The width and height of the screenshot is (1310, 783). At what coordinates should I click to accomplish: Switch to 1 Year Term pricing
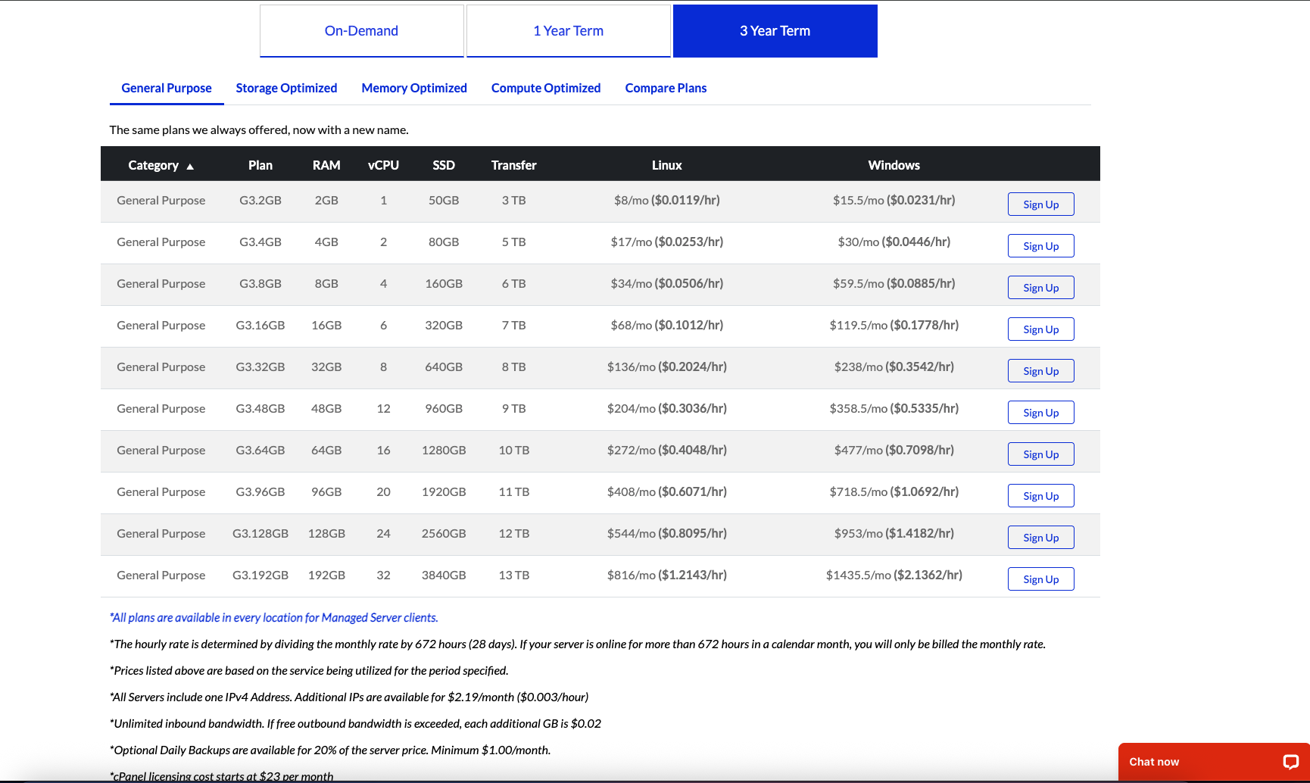[x=568, y=30]
